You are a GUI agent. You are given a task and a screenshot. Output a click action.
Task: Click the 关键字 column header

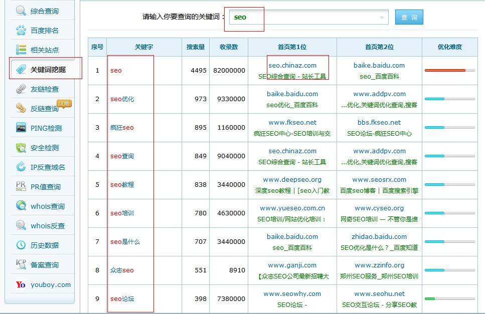[x=144, y=47]
